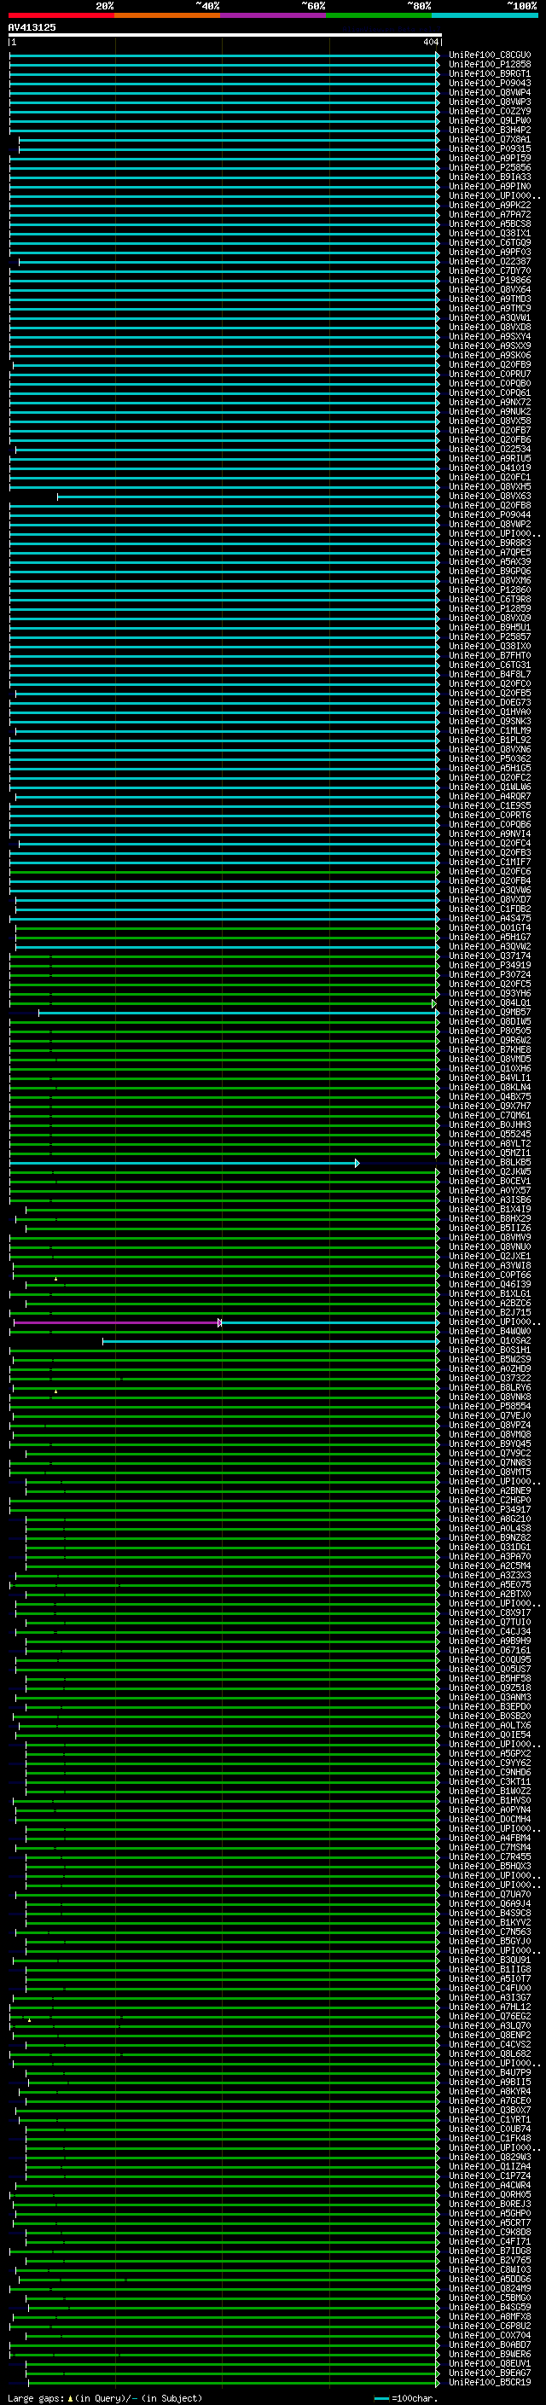546x2405 pixels.
Task: Click the UniRef100_A9TMD3 hit name
Action: point(489,299)
